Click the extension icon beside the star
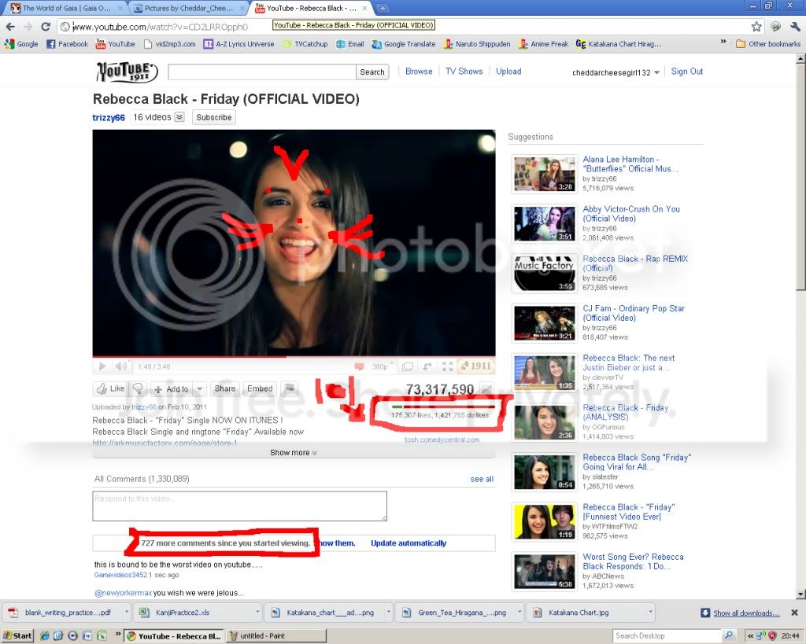 pos(775,26)
